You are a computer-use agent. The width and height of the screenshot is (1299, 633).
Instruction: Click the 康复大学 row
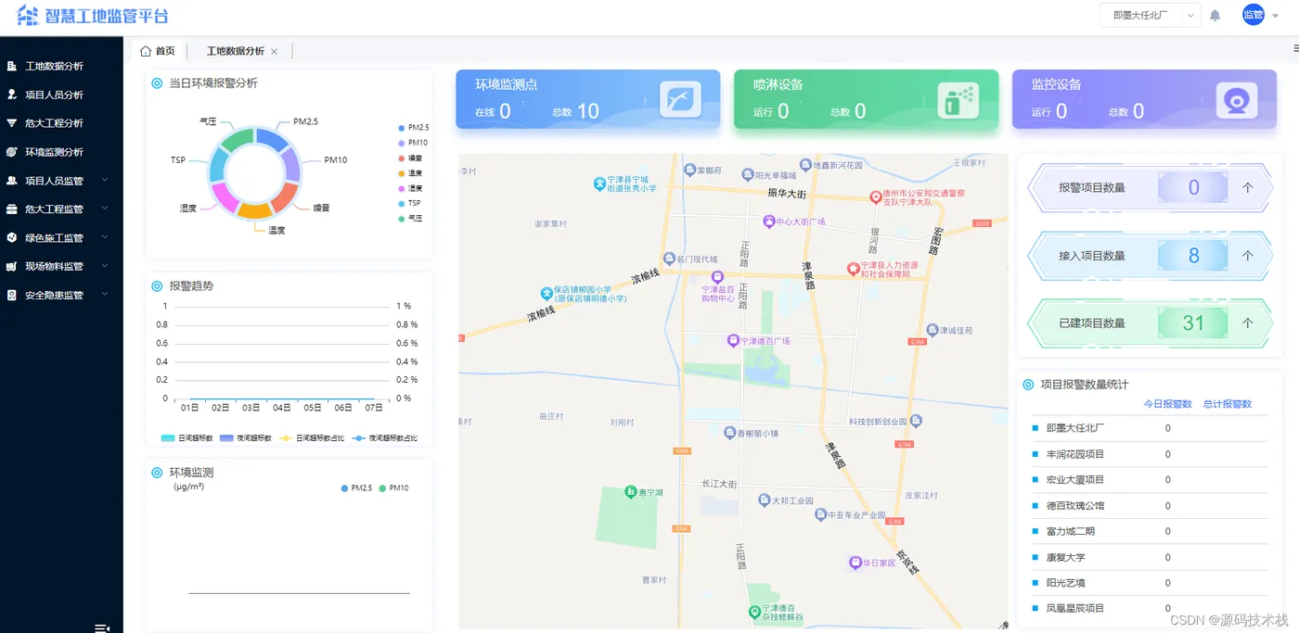coord(1150,558)
